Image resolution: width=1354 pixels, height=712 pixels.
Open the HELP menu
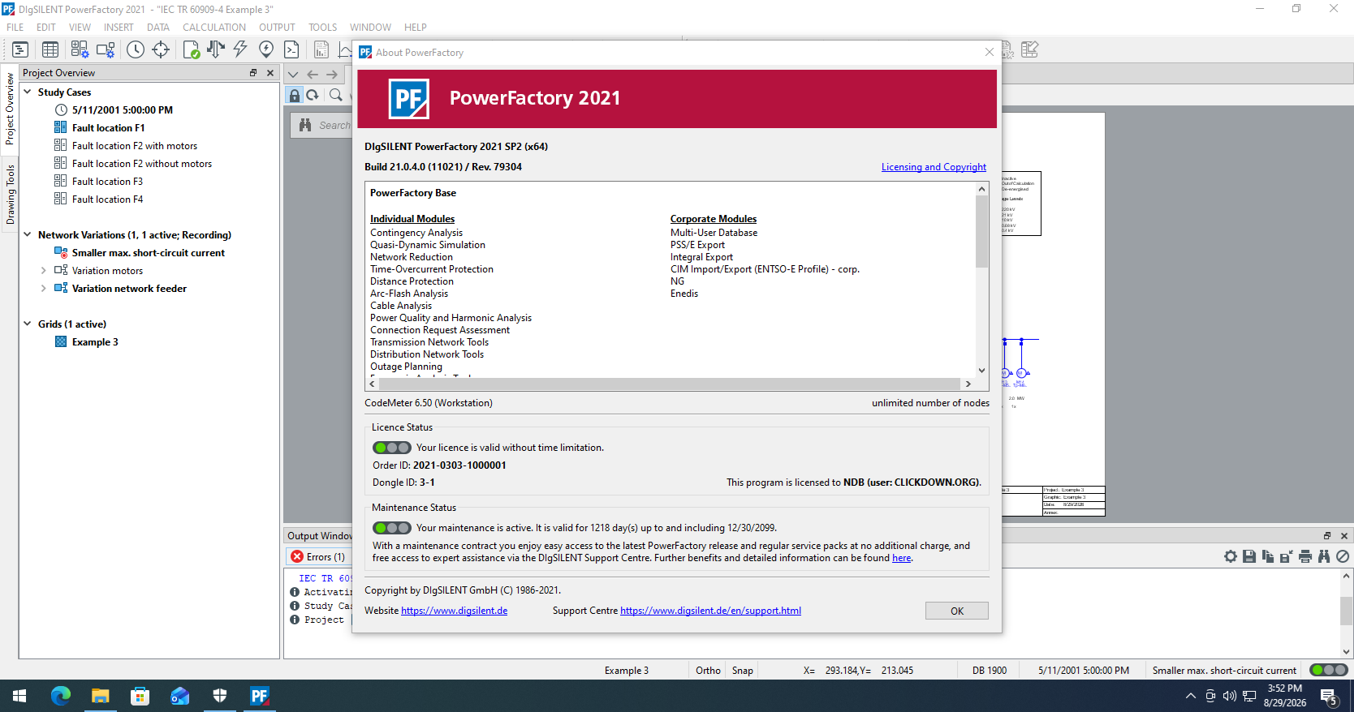[416, 27]
